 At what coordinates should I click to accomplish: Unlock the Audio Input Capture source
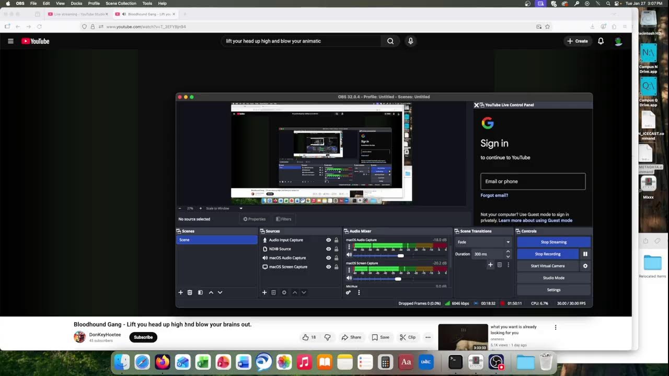pos(336,240)
